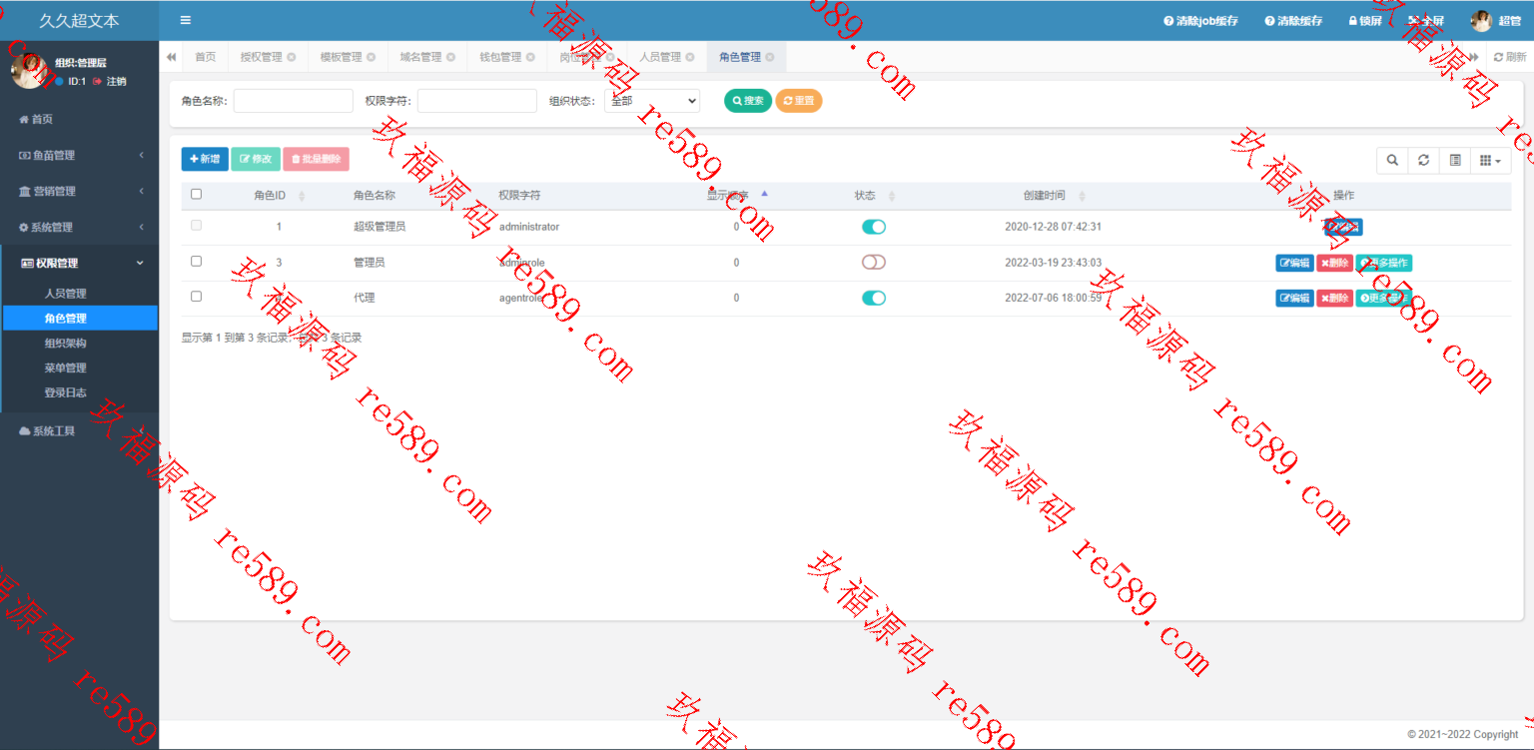
Task: Open the table columns grid dropdown
Action: click(1491, 160)
